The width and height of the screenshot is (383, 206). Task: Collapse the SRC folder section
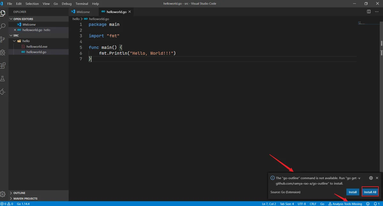[x=38, y=35]
